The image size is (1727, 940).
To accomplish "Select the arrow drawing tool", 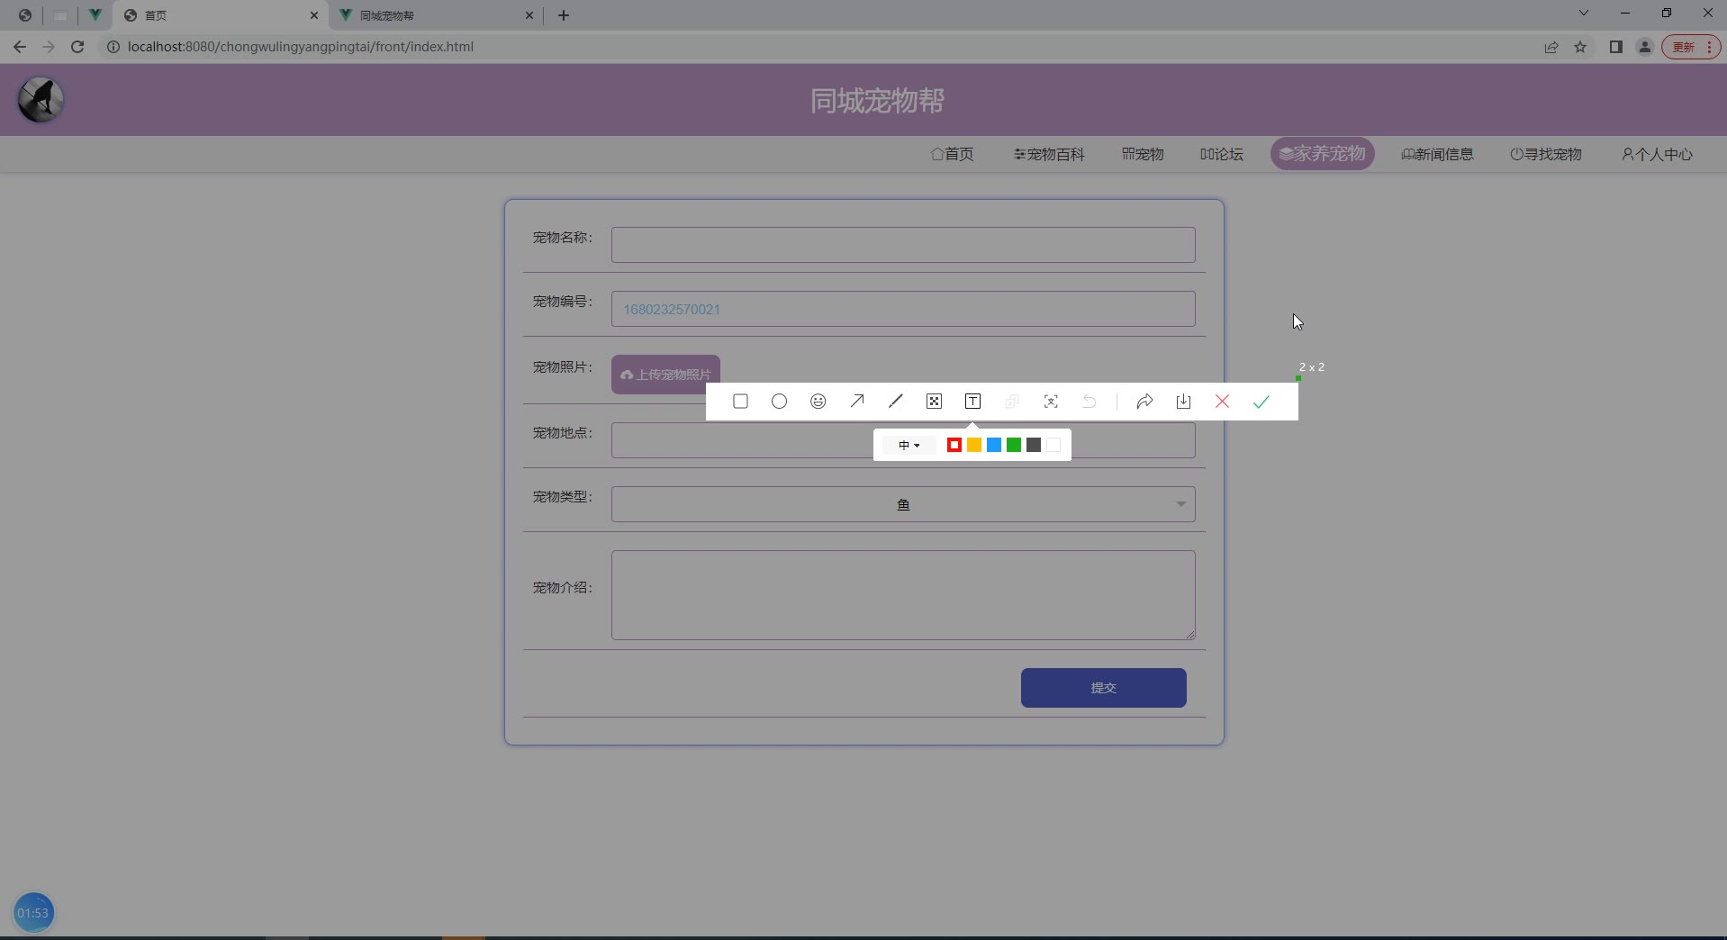I will 856,402.
